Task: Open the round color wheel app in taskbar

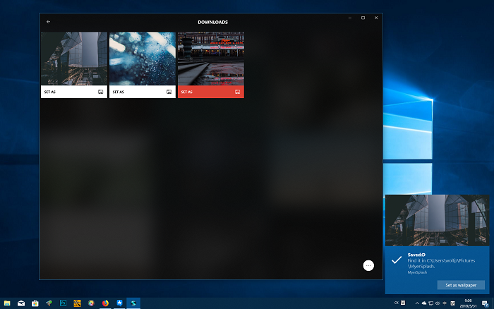Action: [x=91, y=303]
